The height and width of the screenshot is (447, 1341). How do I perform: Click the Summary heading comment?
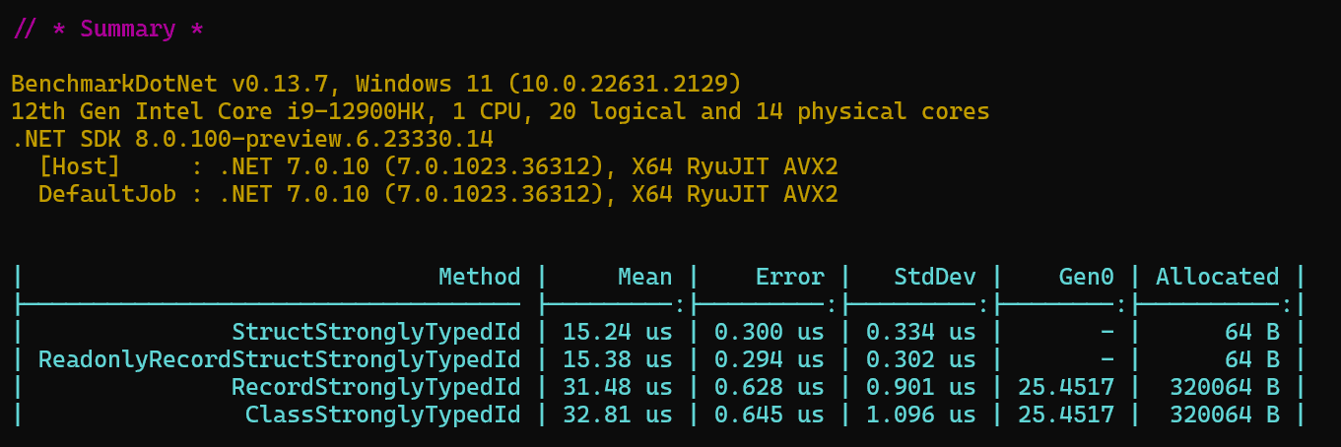[108, 29]
